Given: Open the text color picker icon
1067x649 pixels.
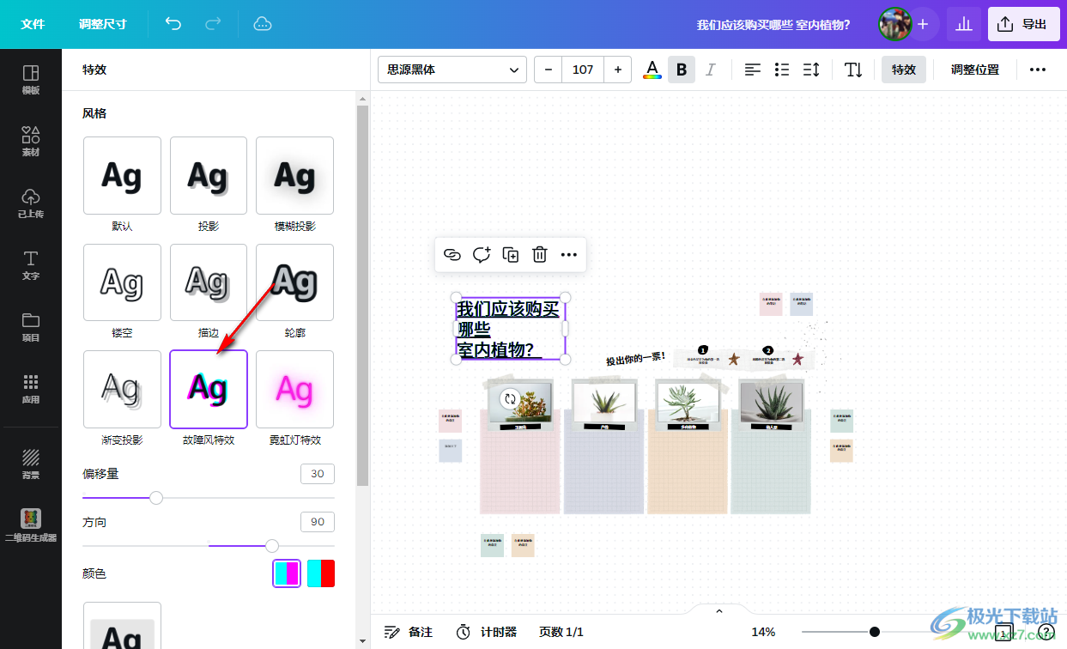Looking at the screenshot, I should coord(652,70).
